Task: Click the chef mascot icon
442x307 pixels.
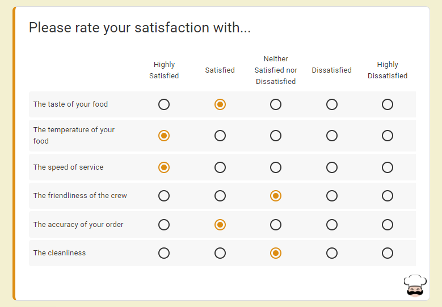Action: click(415, 285)
